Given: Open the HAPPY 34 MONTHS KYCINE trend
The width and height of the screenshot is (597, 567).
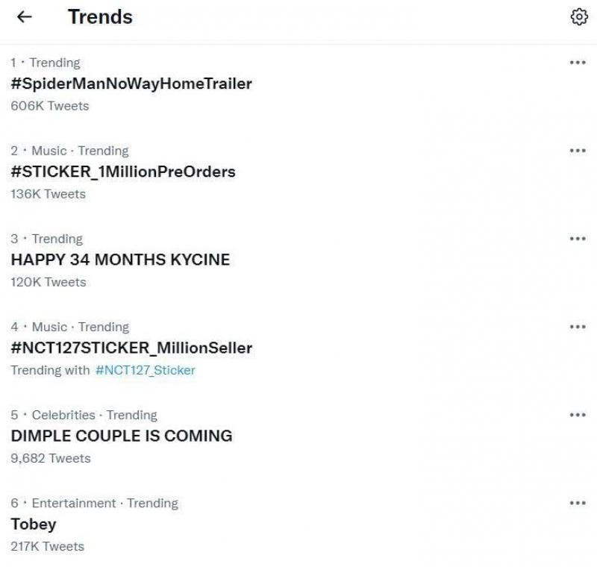Looking at the screenshot, I should click(x=120, y=260).
